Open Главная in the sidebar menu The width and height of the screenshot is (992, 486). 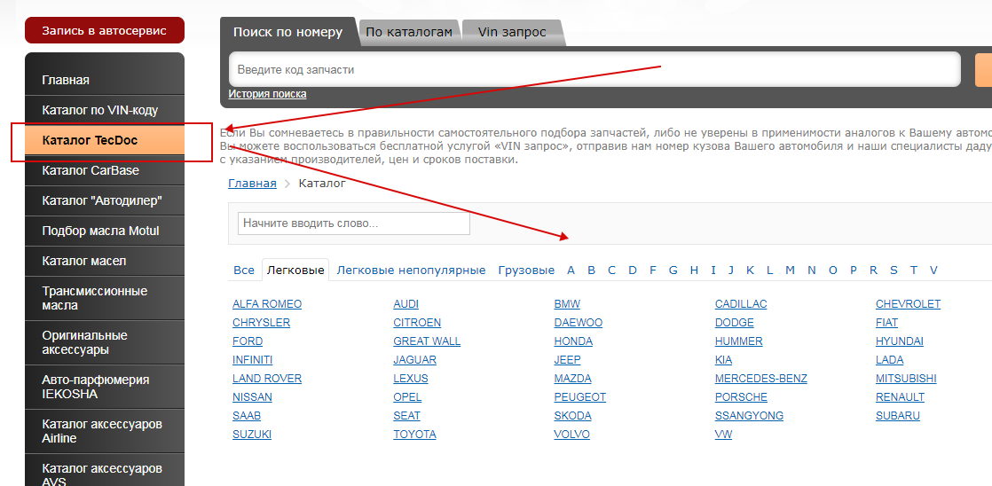[x=105, y=81]
